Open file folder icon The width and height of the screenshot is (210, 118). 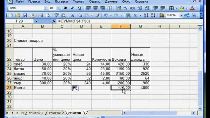pyautogui.click(x=18, y=15)
